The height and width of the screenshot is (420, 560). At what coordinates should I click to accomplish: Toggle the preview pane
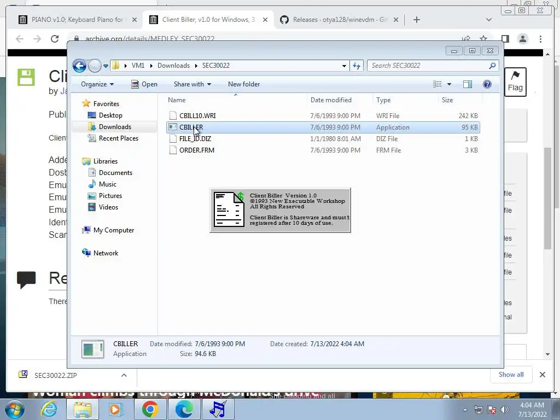tap(468, 84)
